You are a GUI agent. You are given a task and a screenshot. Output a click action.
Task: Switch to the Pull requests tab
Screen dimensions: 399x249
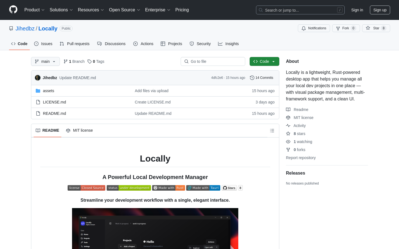[75, 44]
